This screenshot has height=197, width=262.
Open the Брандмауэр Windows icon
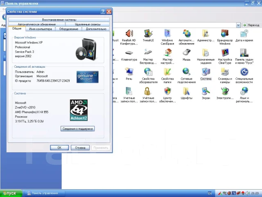tap(225, 37)
